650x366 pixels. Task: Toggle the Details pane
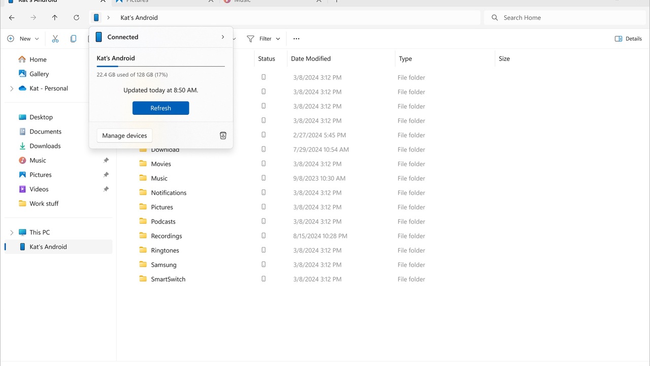[628, 38]
